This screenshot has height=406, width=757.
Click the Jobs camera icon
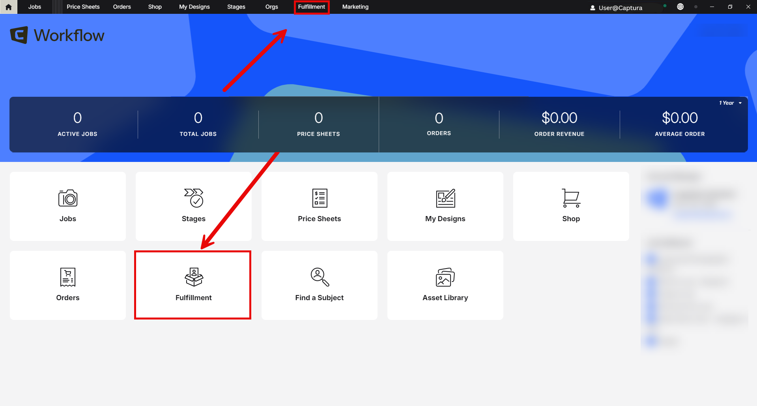click(68, 198)
